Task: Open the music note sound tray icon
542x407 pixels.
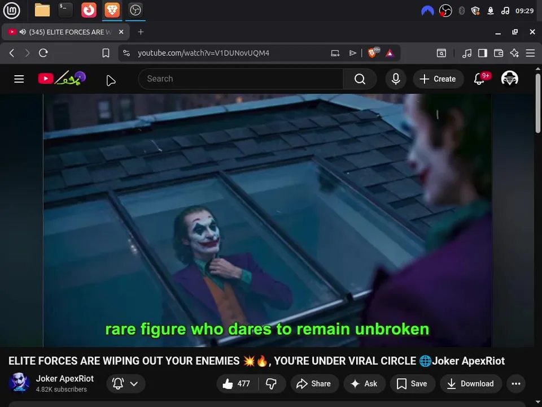Action: pos(505,11)
